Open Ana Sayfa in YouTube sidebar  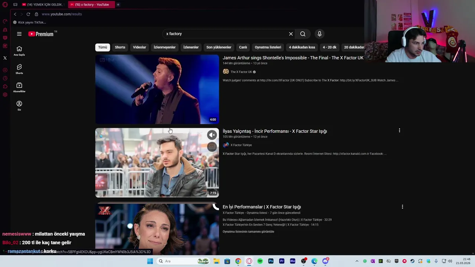[19, 51]
